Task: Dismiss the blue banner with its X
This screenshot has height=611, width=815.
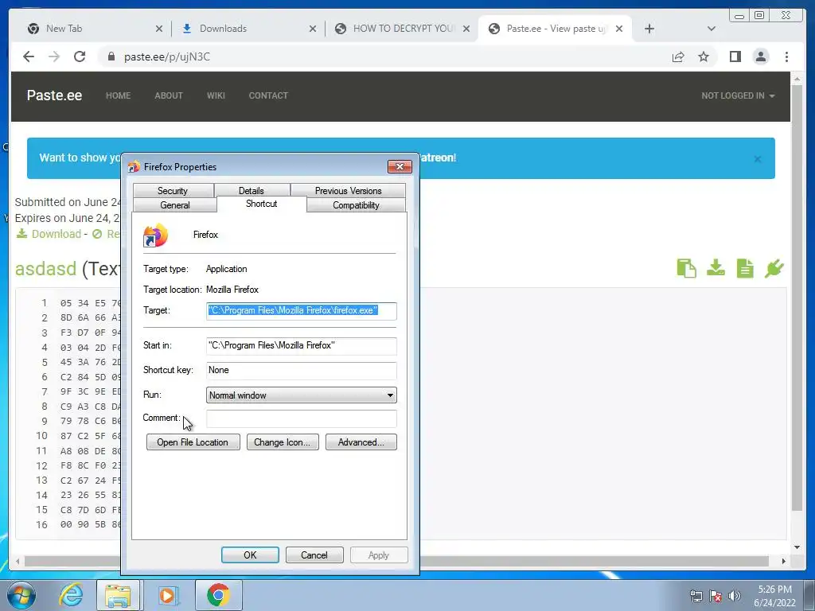Action: click(x=758, y=159)
